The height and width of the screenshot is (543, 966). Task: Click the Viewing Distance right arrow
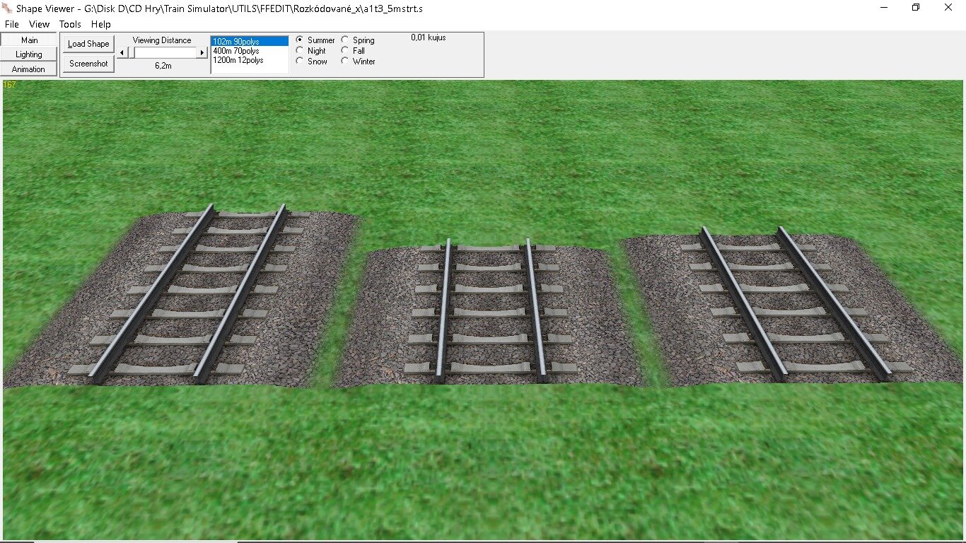pos(202,52)
